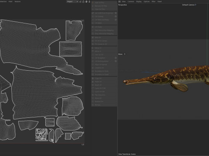Run Cycle UV CCW
The width and height of the screenshot is (209, 156).
click(104, 88)
